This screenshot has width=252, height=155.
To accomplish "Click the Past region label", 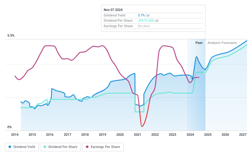I will [x=199, y=43].
